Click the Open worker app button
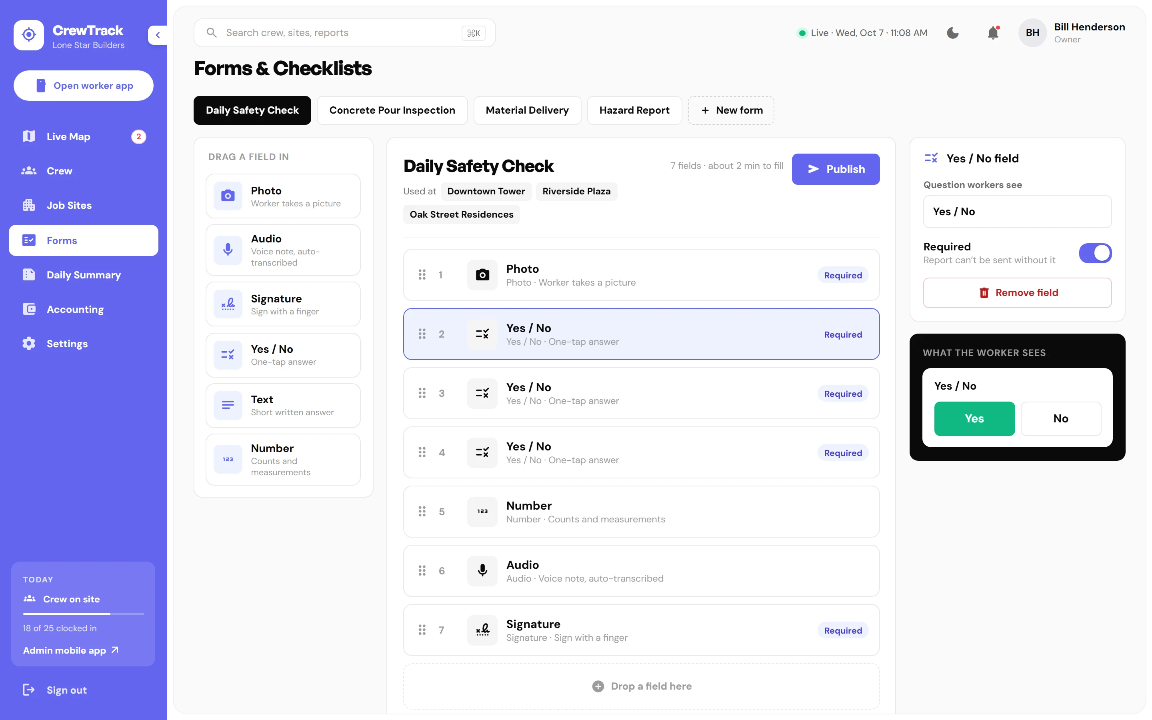Image resolution: width=1152 pixels, height=720 pixels. click(83, 86)
